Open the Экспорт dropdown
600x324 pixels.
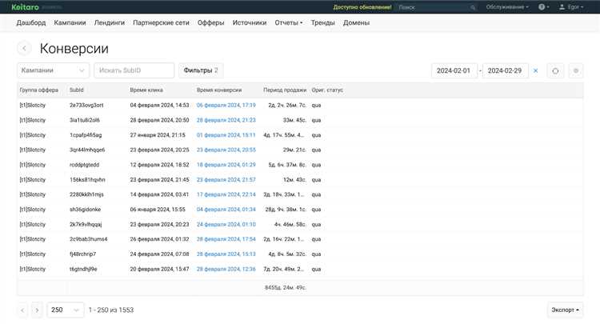(565, 310)
